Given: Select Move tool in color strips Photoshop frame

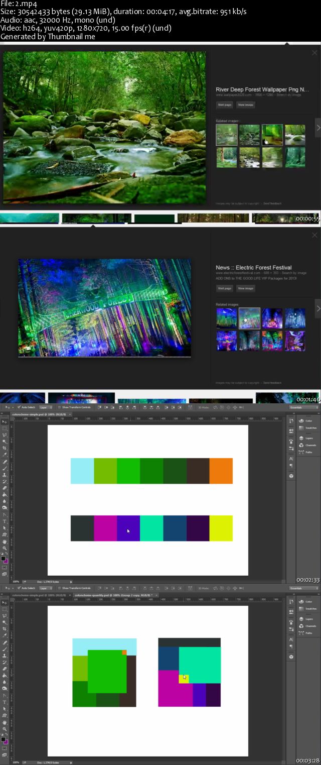Looking at the screenshot, I should [5, 422].
